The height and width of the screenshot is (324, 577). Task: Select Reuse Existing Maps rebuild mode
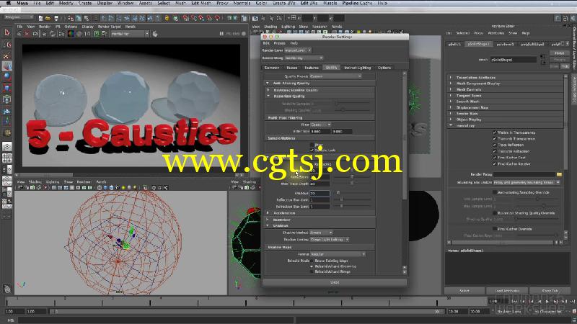[312, 261]
